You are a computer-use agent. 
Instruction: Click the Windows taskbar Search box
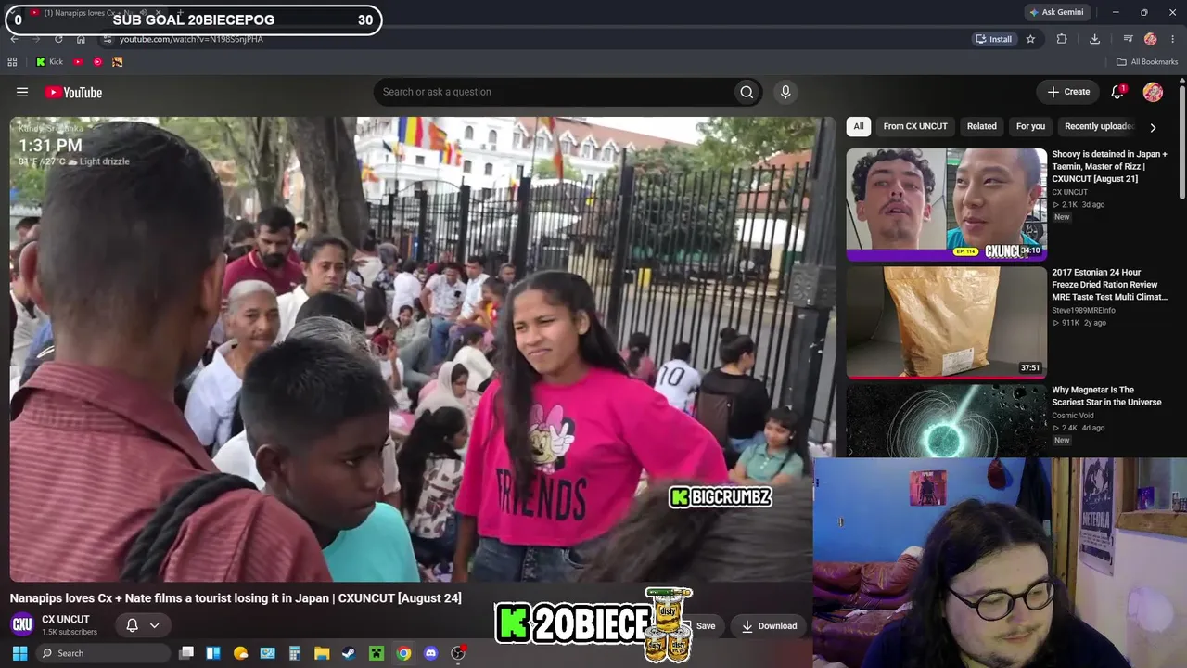click(102, 653)
